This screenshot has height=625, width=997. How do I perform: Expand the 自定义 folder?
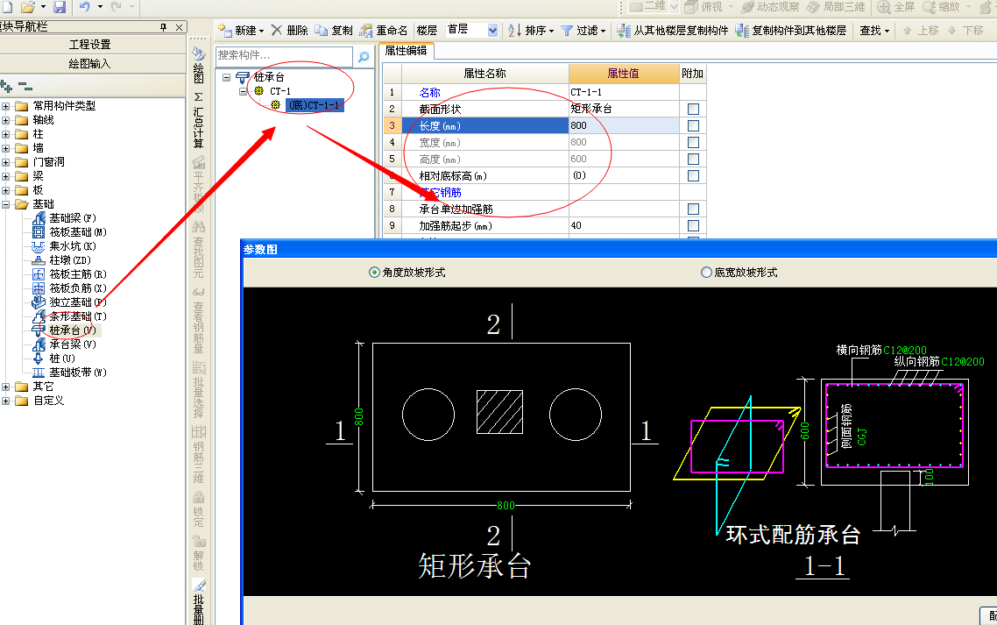(x=6, y=401)
